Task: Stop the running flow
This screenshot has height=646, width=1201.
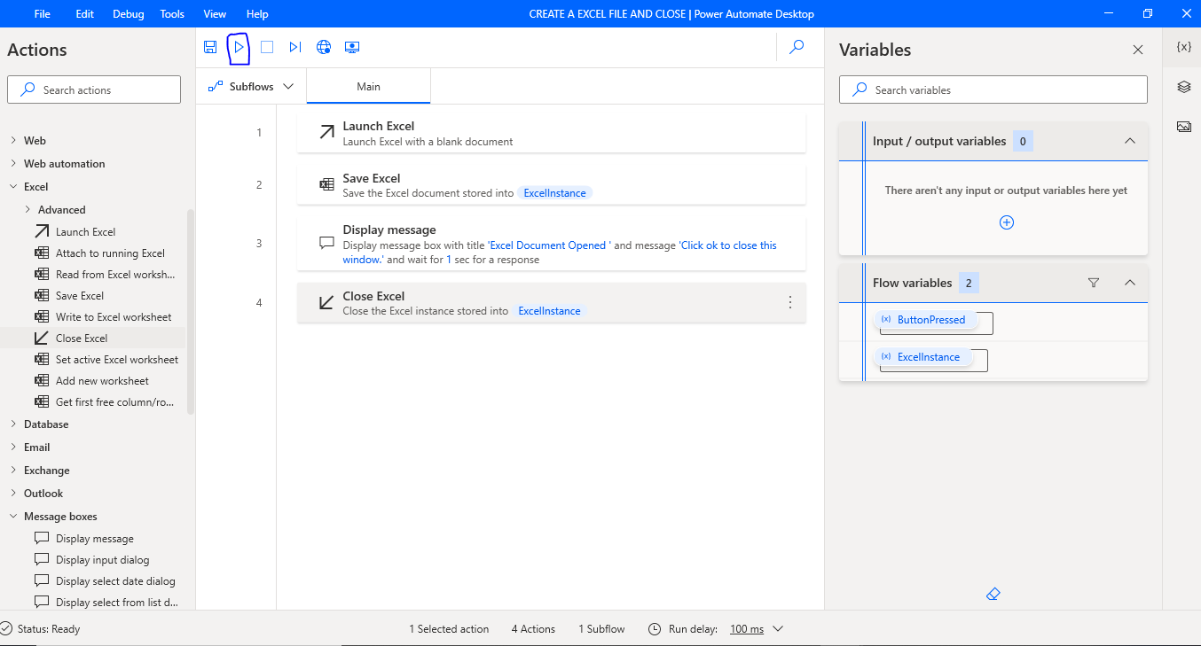Action: [x=267, y=47]
